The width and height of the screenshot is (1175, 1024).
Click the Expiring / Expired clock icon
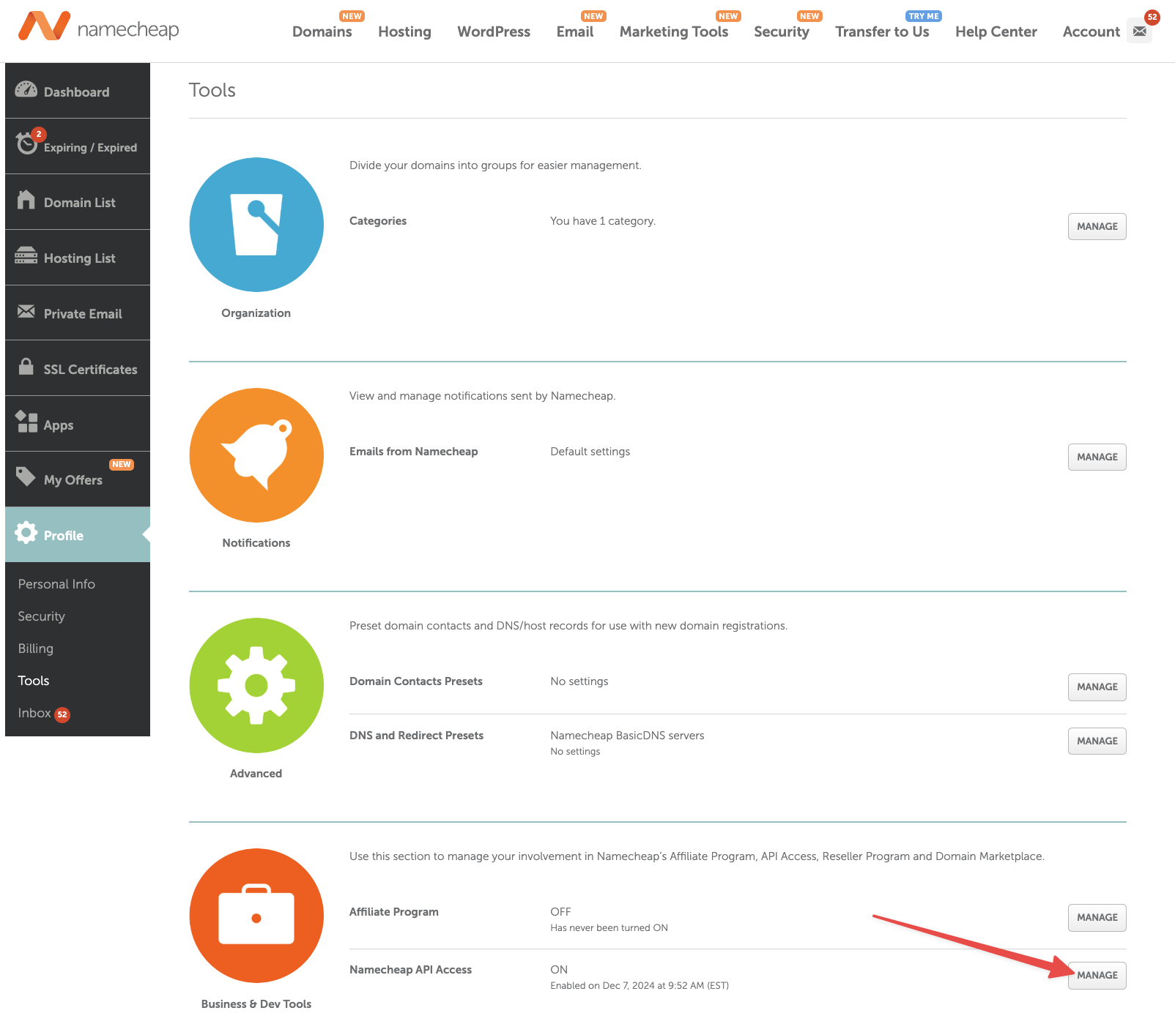[x=26, y=146]
